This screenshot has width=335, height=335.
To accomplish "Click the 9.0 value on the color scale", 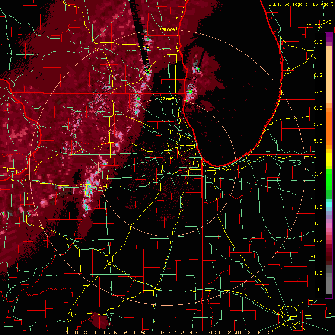I will point(318,59).
